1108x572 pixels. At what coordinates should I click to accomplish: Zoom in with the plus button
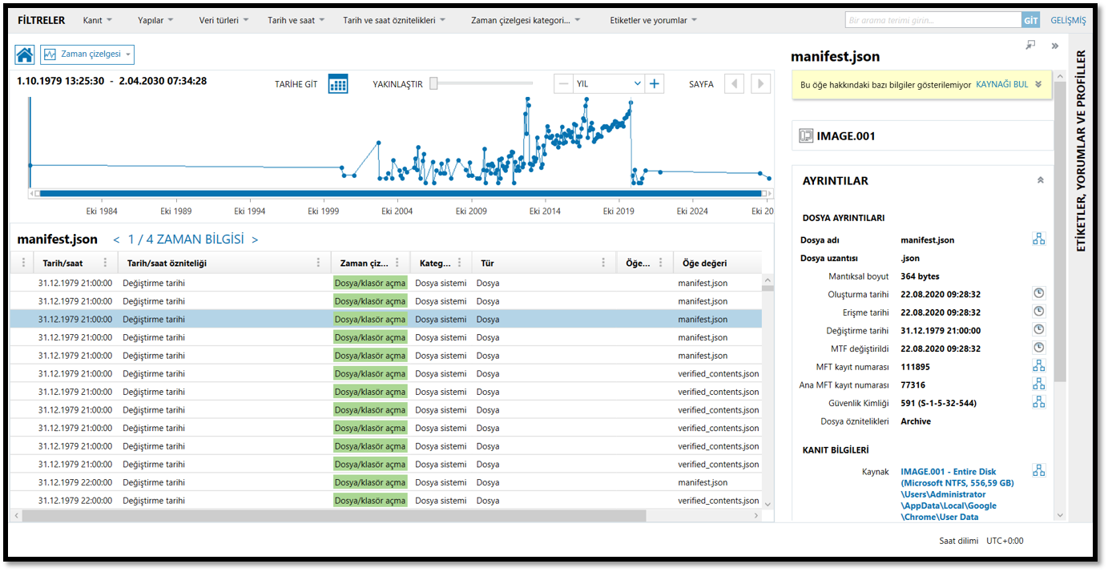[655, 84]
